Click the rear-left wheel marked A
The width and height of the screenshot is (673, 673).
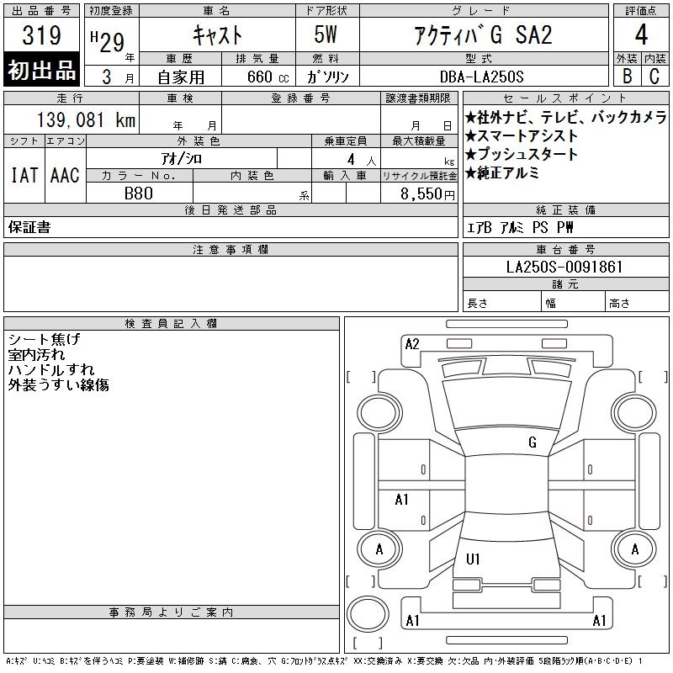(379, 549)
